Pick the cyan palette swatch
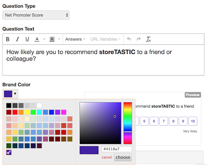 coord(39,112)
